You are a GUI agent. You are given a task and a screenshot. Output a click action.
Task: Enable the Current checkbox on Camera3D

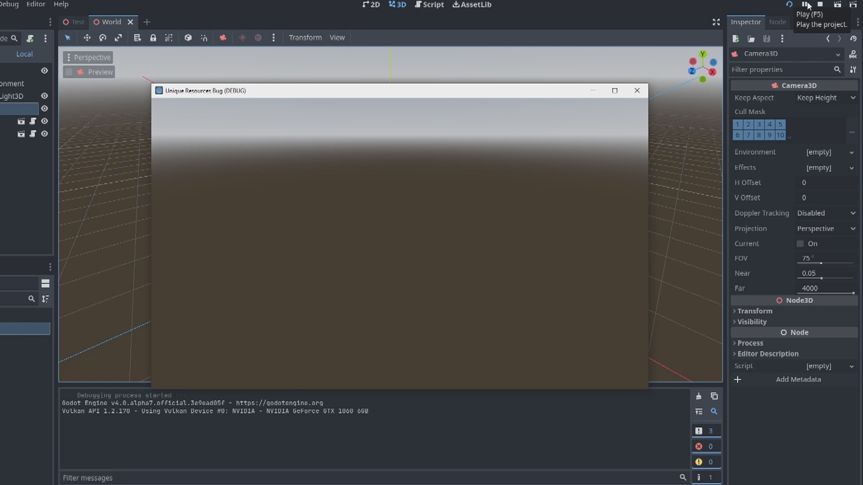[x=801, y=243]
